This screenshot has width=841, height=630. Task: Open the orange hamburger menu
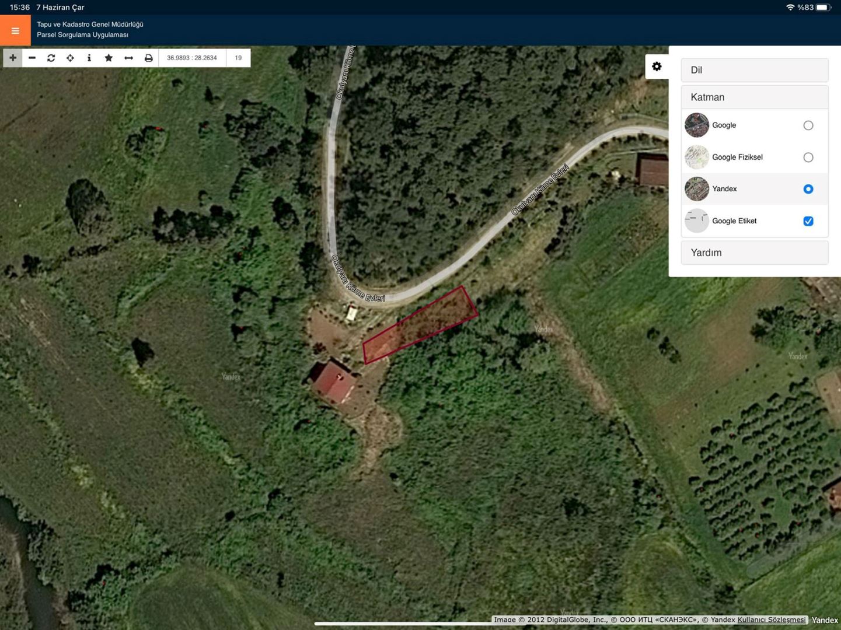tap(15, 31)
